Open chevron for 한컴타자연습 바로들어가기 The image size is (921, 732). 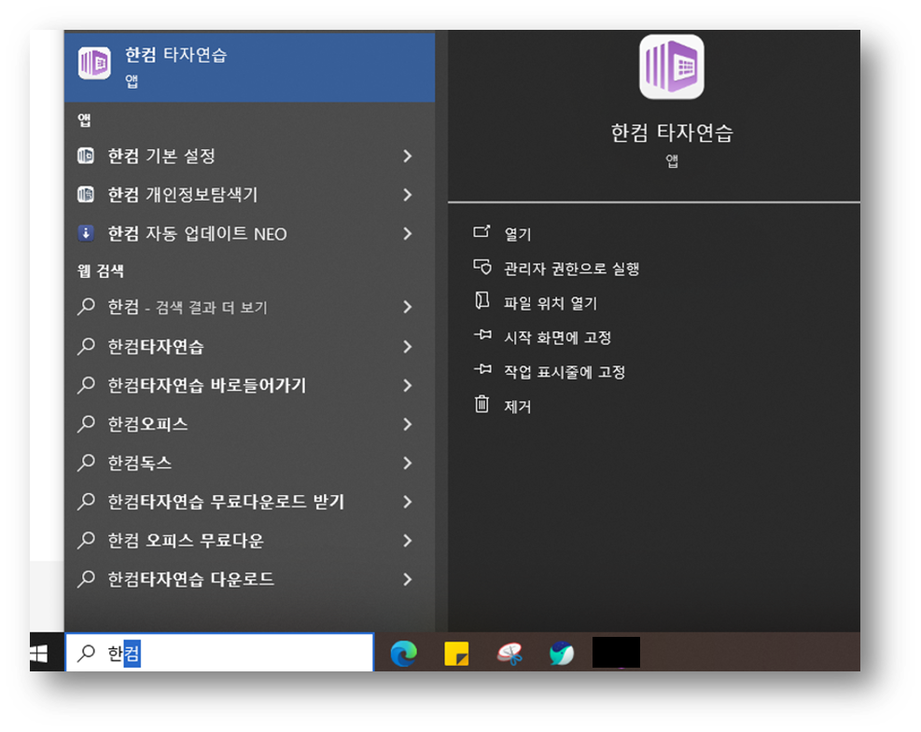tap(408, 384)
